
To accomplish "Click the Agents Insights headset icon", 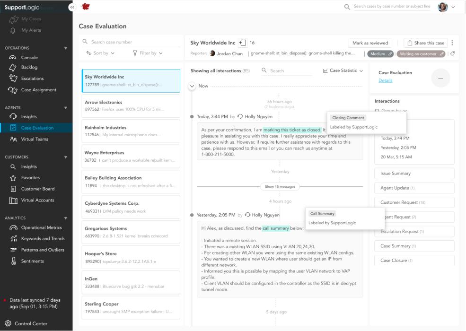I will 13,116.
